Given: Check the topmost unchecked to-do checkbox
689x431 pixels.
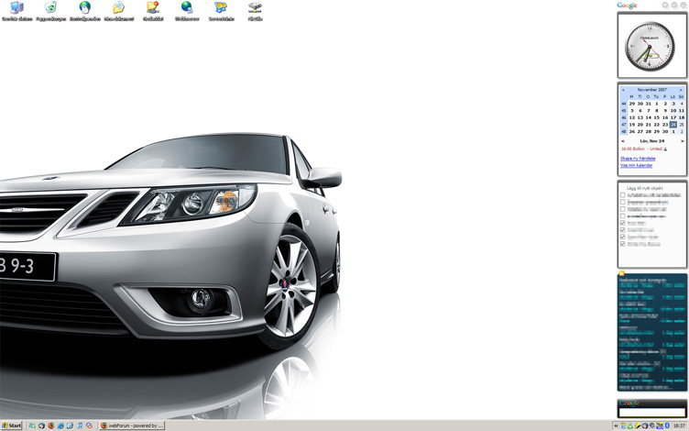Looking at the screenshot, I should pos(623,194).
